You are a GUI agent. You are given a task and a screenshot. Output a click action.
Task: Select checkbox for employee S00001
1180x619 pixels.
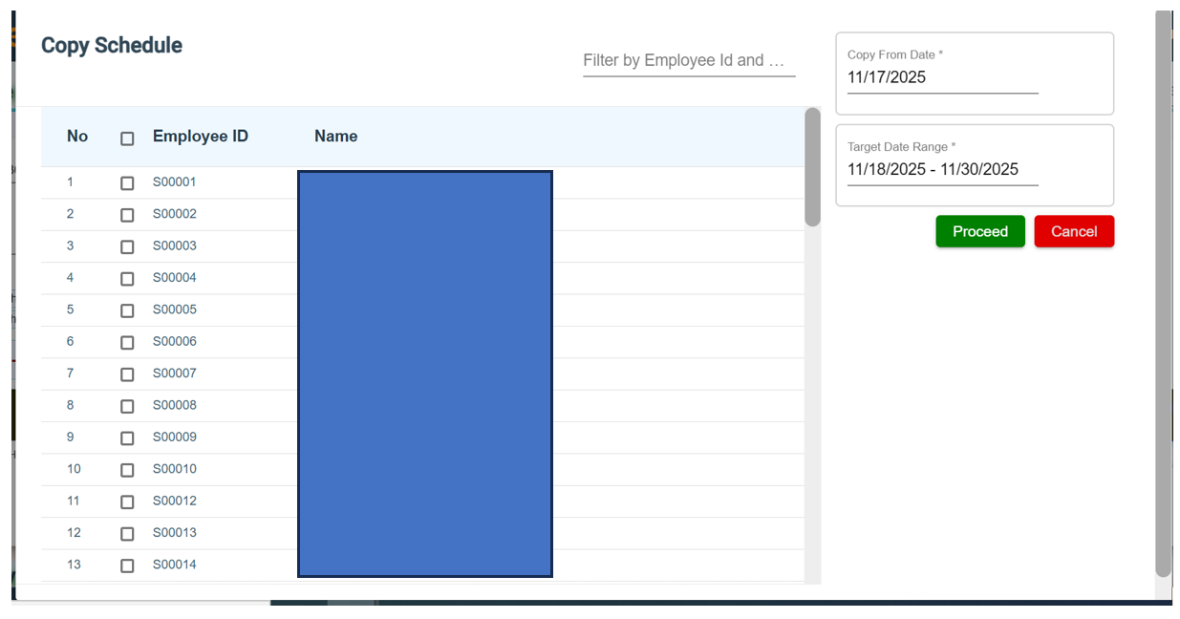click(x=127, y=183)
